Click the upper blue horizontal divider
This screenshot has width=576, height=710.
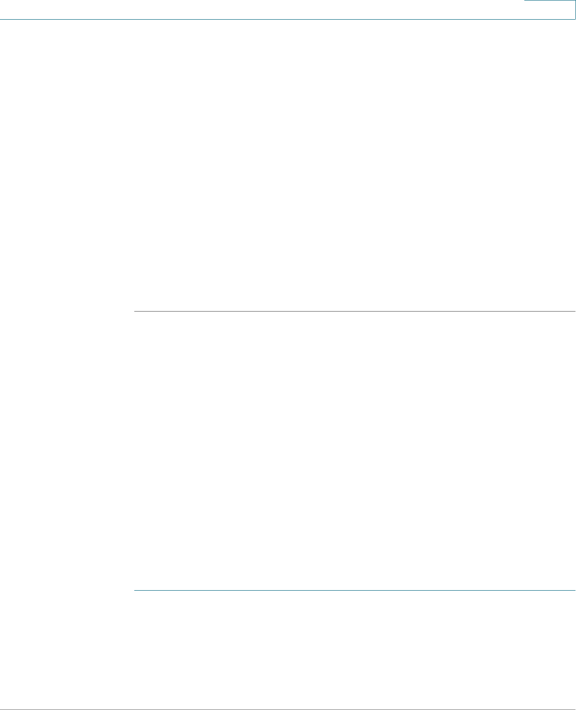[x=354, y=311]
